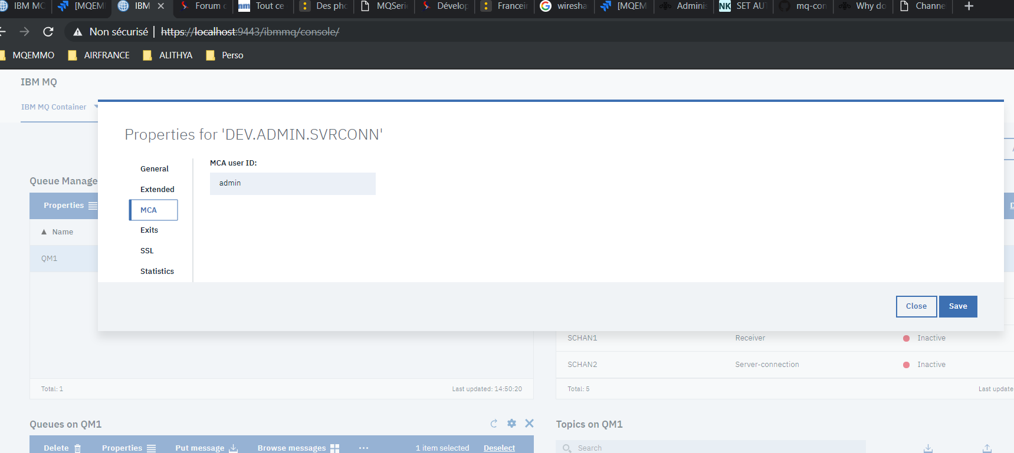Image resolution: width=1014 pixels, height=453 pixels.
Task: Click the 'Total: 5' channels footer text
Action: pyautogui.click(x=578, y=389)
